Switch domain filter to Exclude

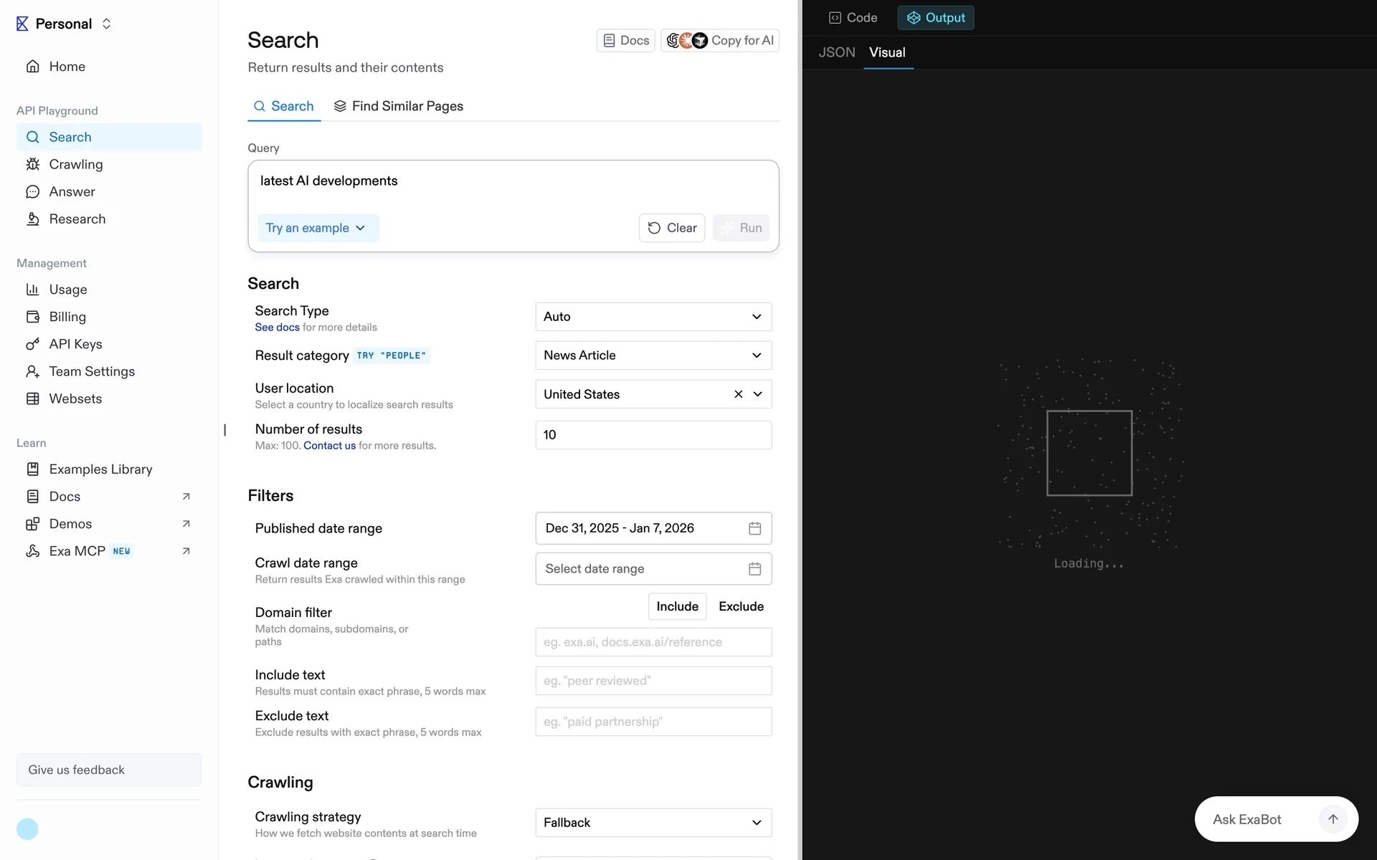pyautogui.click(x=741, y=606)
